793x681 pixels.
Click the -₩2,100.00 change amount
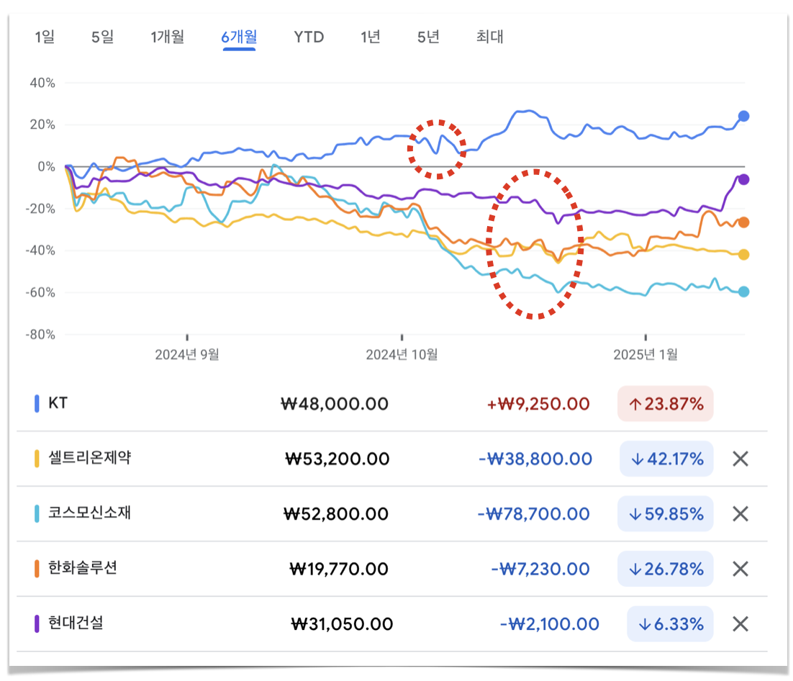(549, 624)
